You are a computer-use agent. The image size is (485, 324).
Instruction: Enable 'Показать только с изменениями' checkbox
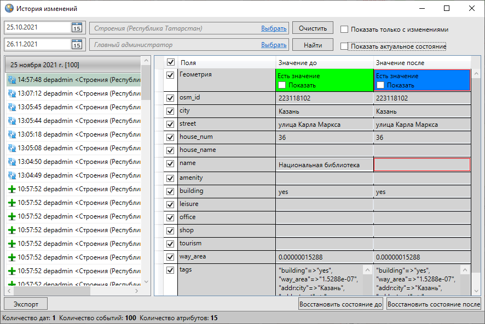(x=344, y=30)
